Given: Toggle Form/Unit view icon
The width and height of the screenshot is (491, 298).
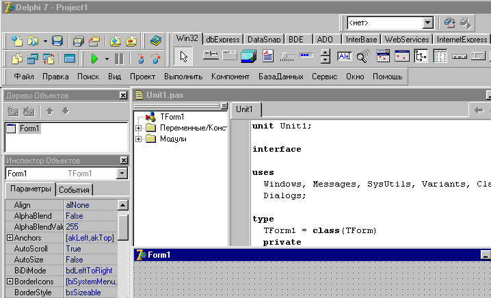Looking at the screenshot, I should (49, 59).
